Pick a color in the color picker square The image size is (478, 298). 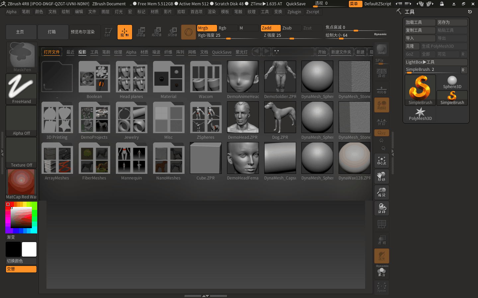pos(21,218)
